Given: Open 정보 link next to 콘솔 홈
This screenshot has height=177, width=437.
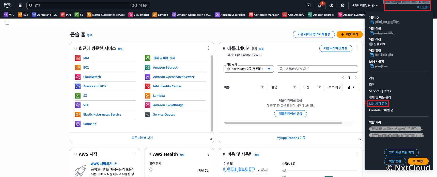Looking at the screenshot, I should click(x=90, y=35).
